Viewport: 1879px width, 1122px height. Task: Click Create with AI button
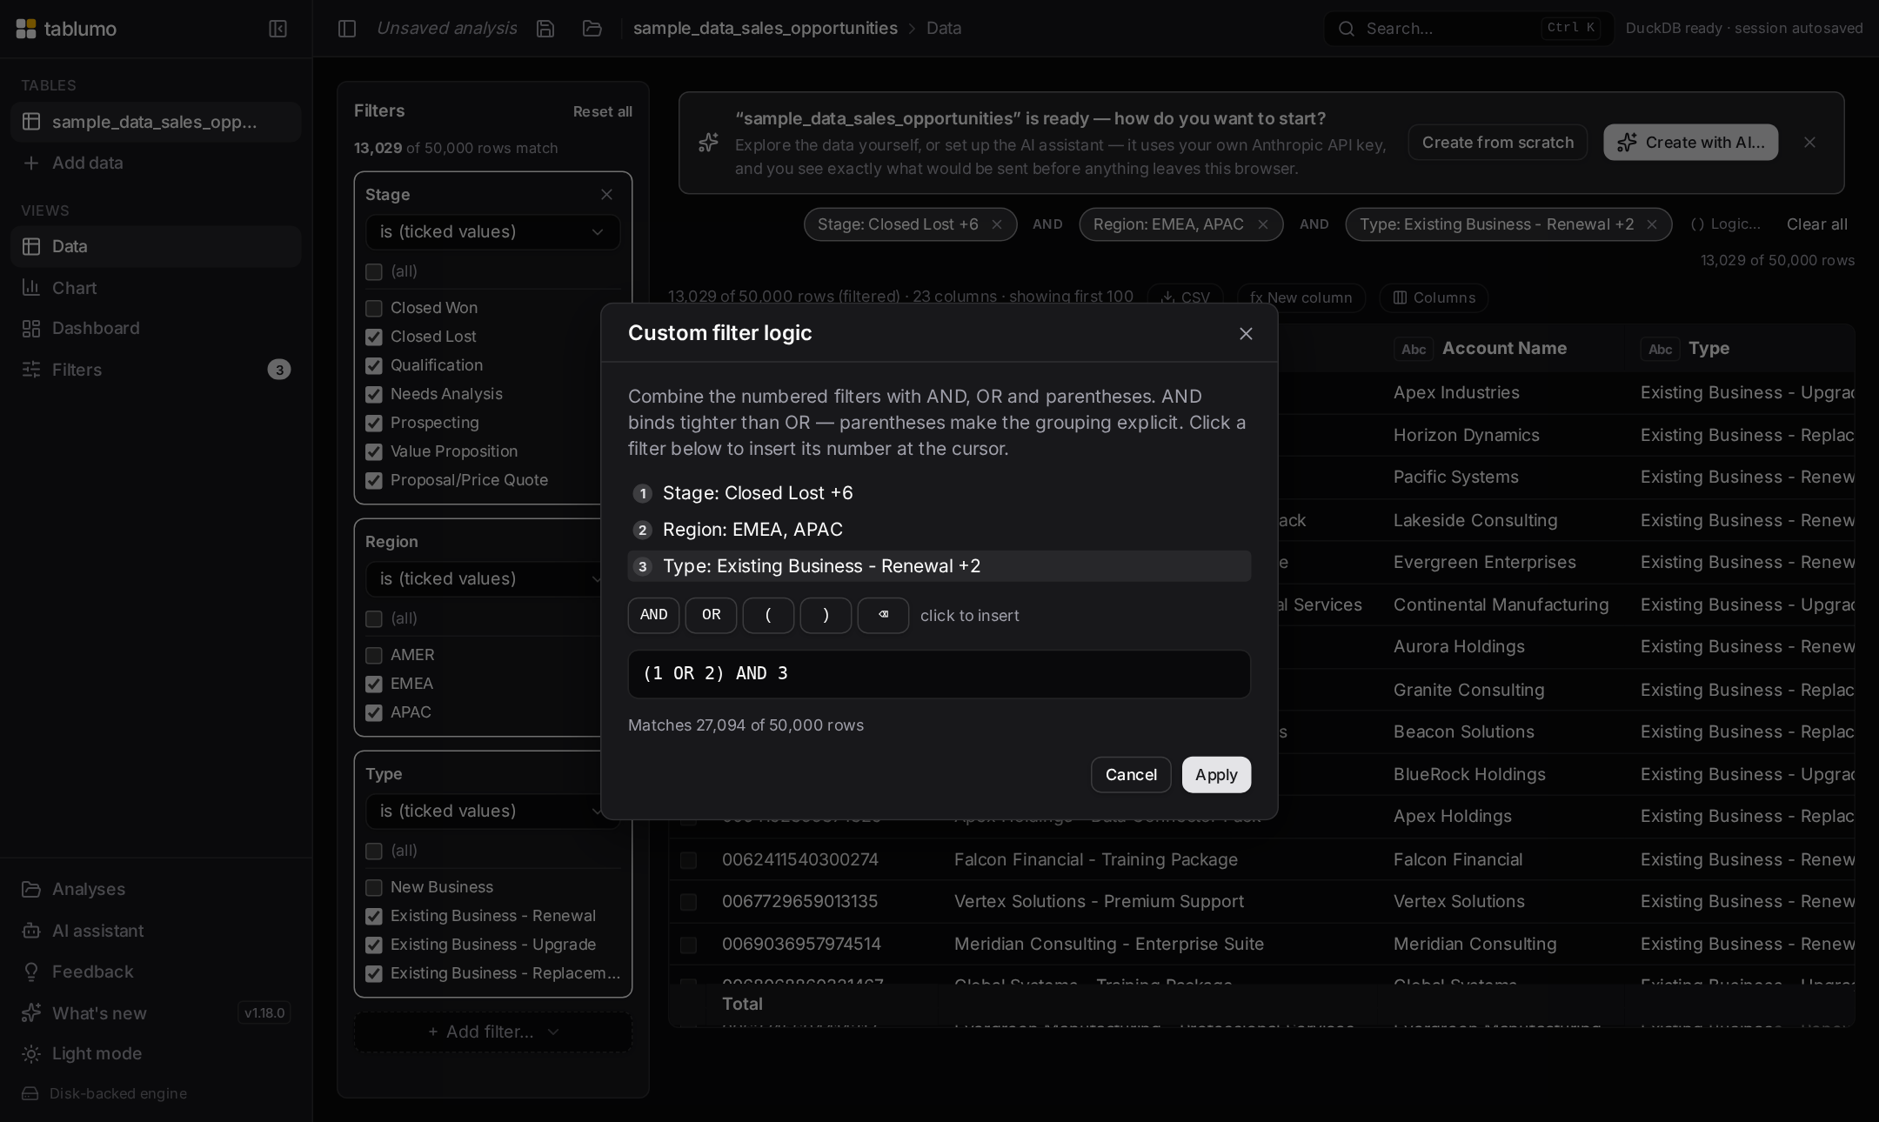click(1690, 143)
